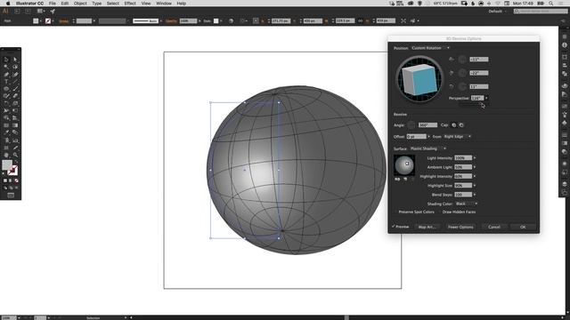The width and height of the screenshot is (570, 320).
Task: Select the Hand tool
Action: [6, 156]
